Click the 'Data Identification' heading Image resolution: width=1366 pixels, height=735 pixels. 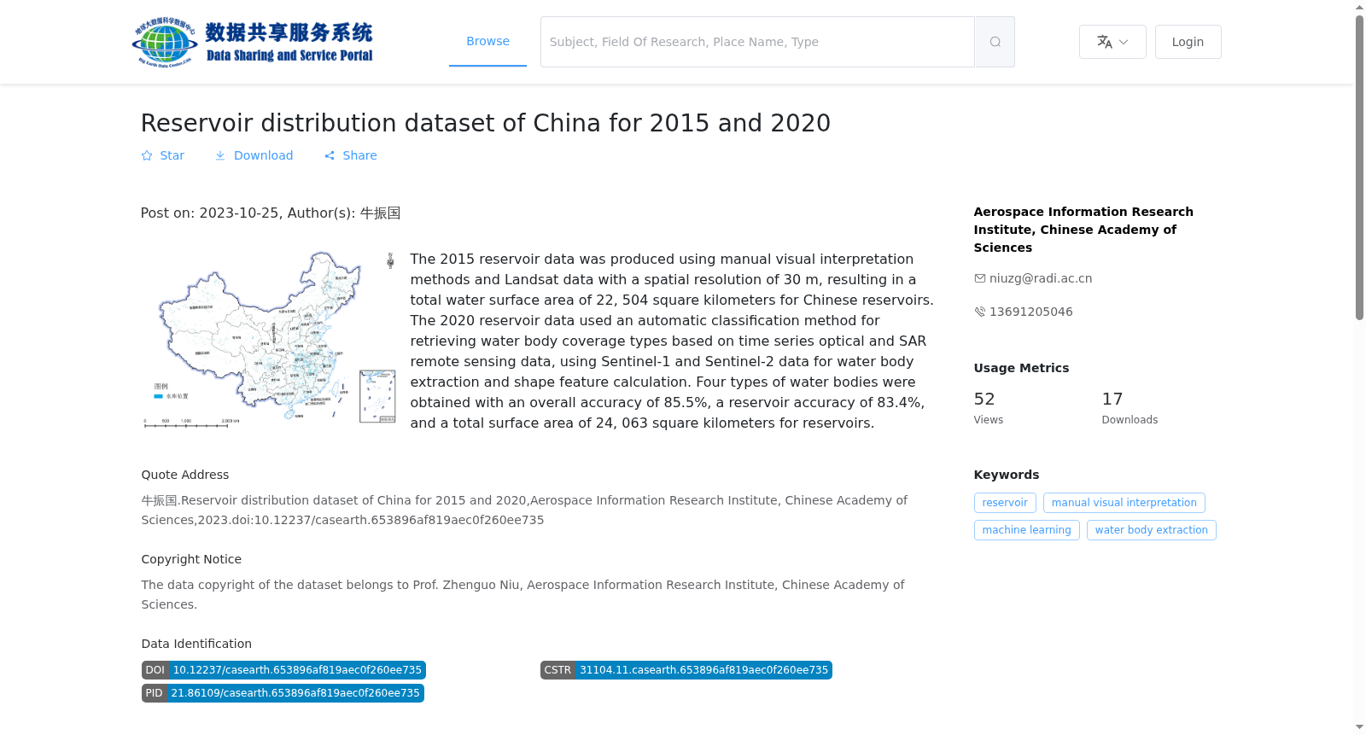pyautogui.click(x=196, y=644)
